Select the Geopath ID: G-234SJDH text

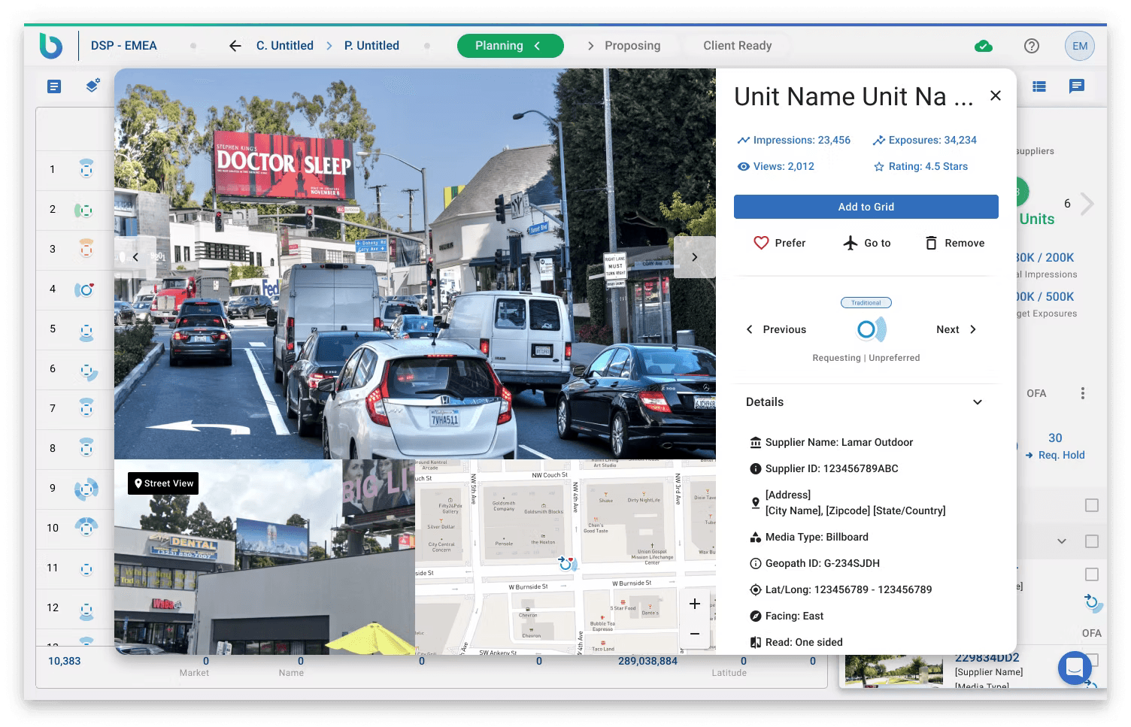click(x=823, y=563)
